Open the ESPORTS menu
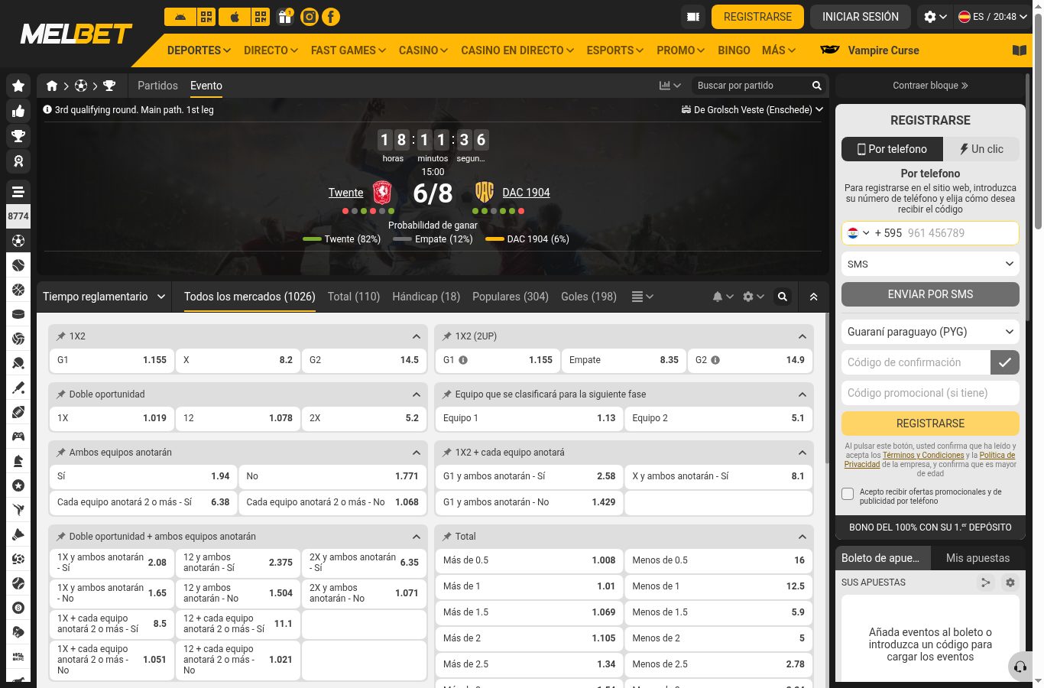Viewport: 1044px width, 688px height. pyautogui.click(x=615, y=50)
